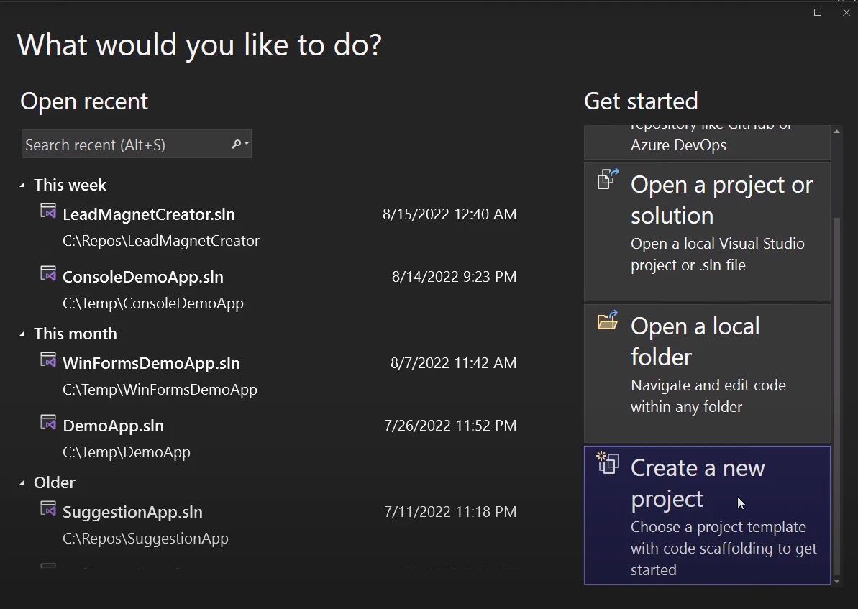Click the path C:\Temp\ConsoleDemoApp
858x609 pixels.
pyautogui.click(x=152, y=303)
